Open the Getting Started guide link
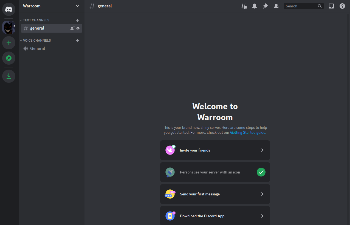This screenshot has height=225, width=350. tap(248, 132)
